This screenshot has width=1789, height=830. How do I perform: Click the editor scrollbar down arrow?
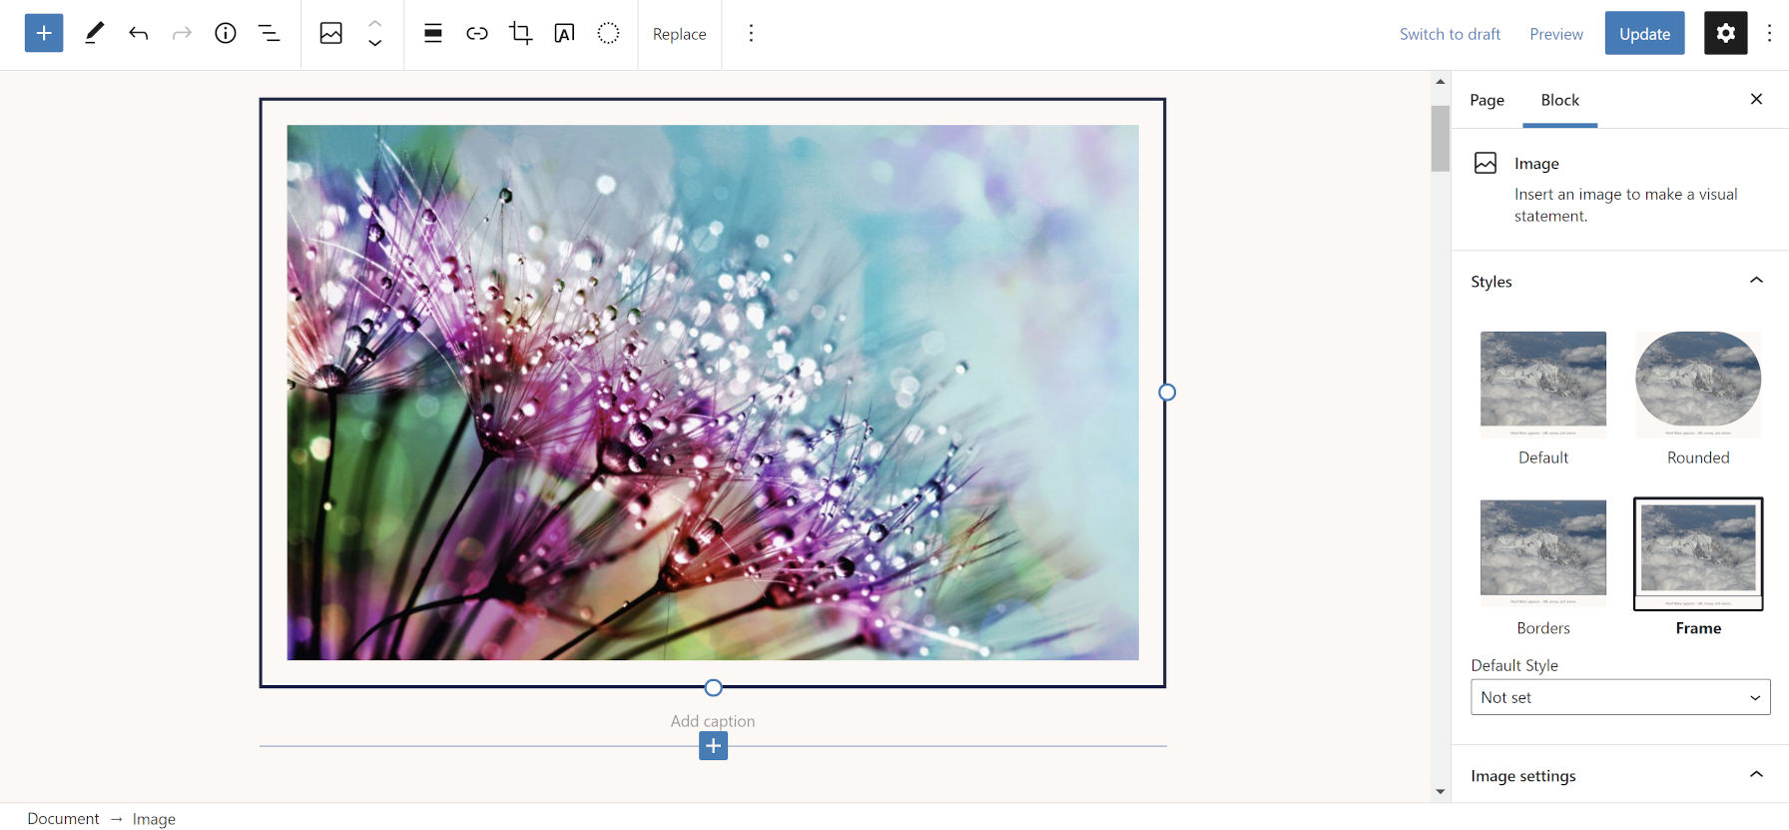click(x=1440, y=791)
